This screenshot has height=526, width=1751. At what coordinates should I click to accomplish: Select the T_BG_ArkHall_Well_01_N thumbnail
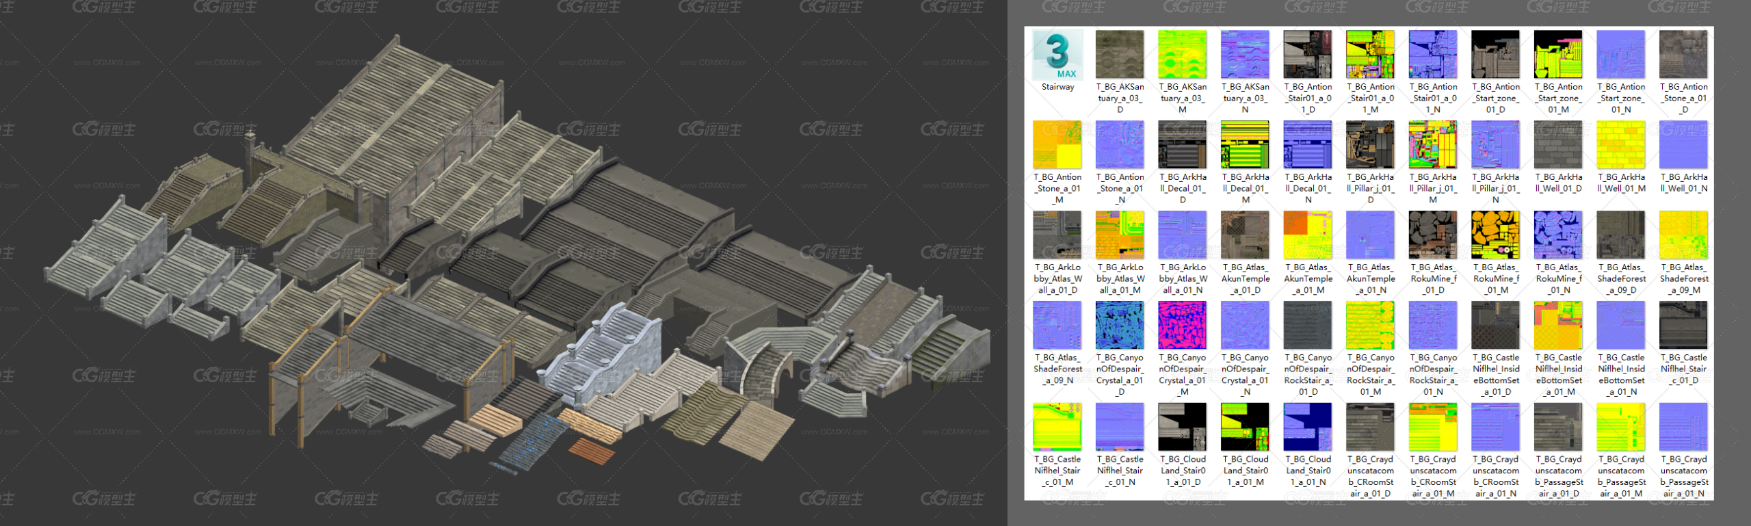pos(1684,145)
